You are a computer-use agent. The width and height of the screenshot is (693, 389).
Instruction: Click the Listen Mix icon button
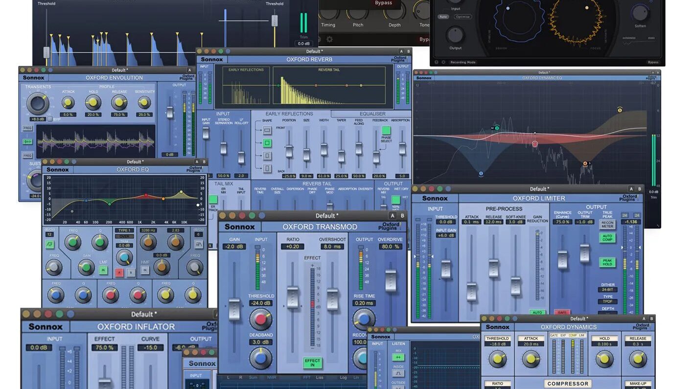[x=398, y=358]
